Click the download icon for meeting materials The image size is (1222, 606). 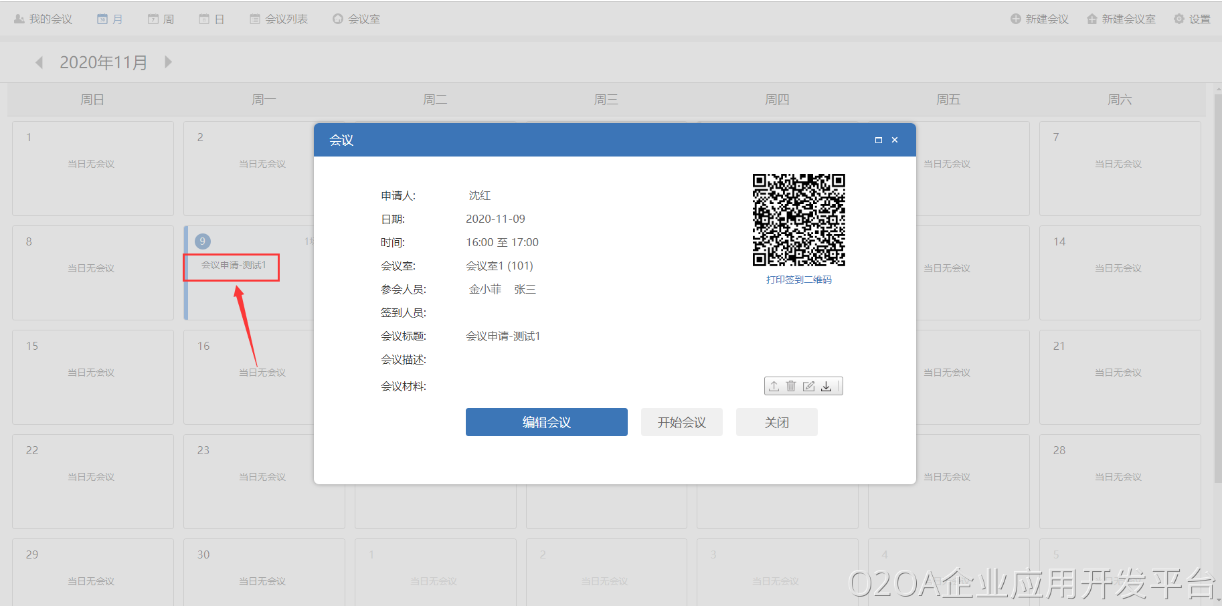coord(826,386)
